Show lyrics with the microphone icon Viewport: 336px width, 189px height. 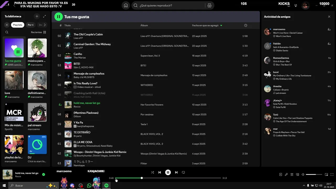coord(286,175)
